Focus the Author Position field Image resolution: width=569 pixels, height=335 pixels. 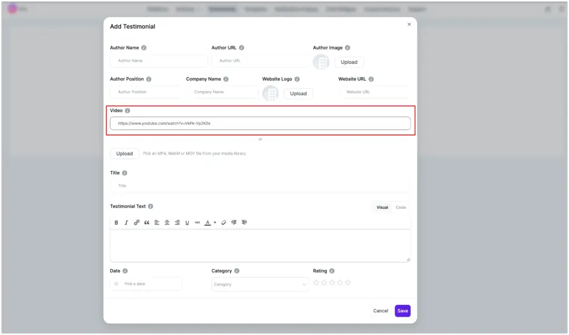pos(146,92)
